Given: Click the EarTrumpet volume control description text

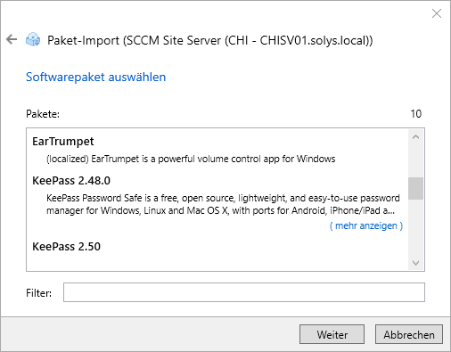Looking at the screenshot, I should (191, 159).
